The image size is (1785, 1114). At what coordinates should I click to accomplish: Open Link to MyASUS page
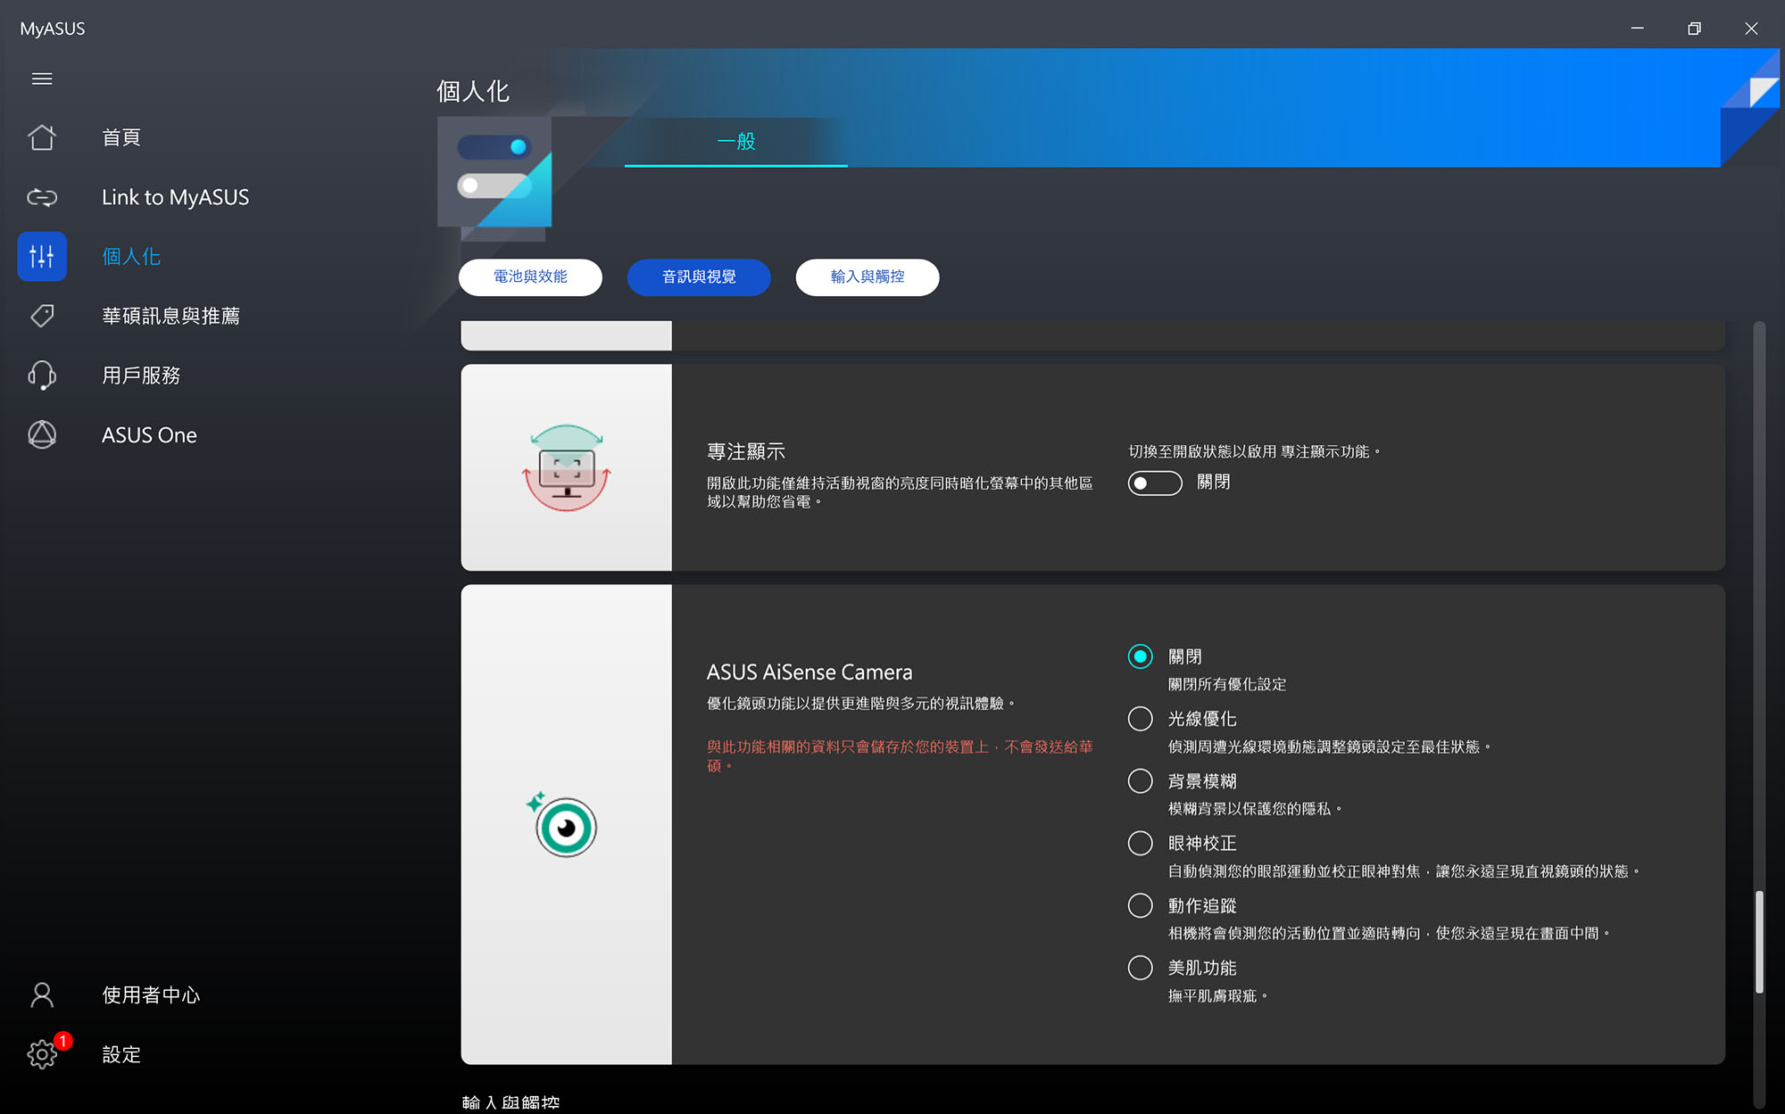point(176,197)
